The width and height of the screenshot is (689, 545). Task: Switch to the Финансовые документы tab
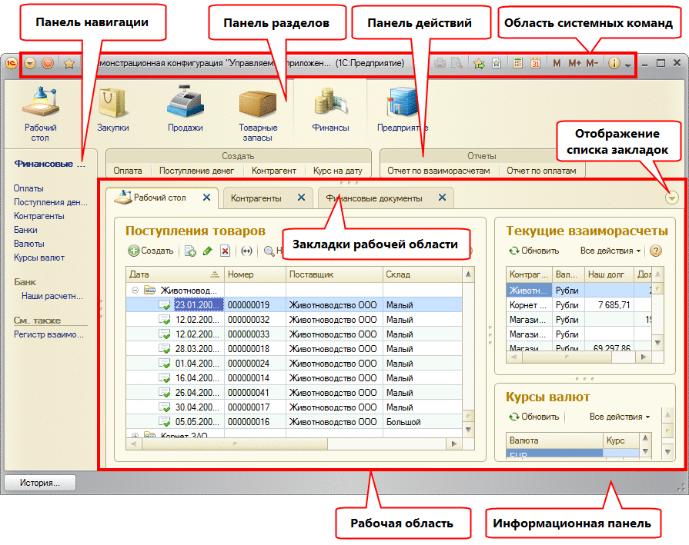[x=374, y=198]
